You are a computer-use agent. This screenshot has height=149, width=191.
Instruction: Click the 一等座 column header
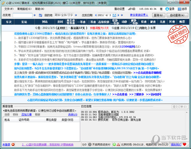click(81, 22)
